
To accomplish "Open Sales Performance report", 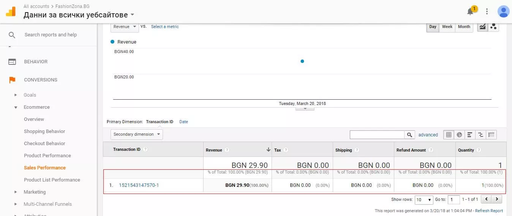I will (45, 168).
